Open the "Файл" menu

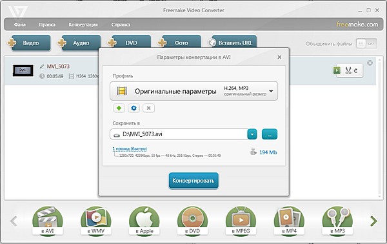[x=20, y=25]
